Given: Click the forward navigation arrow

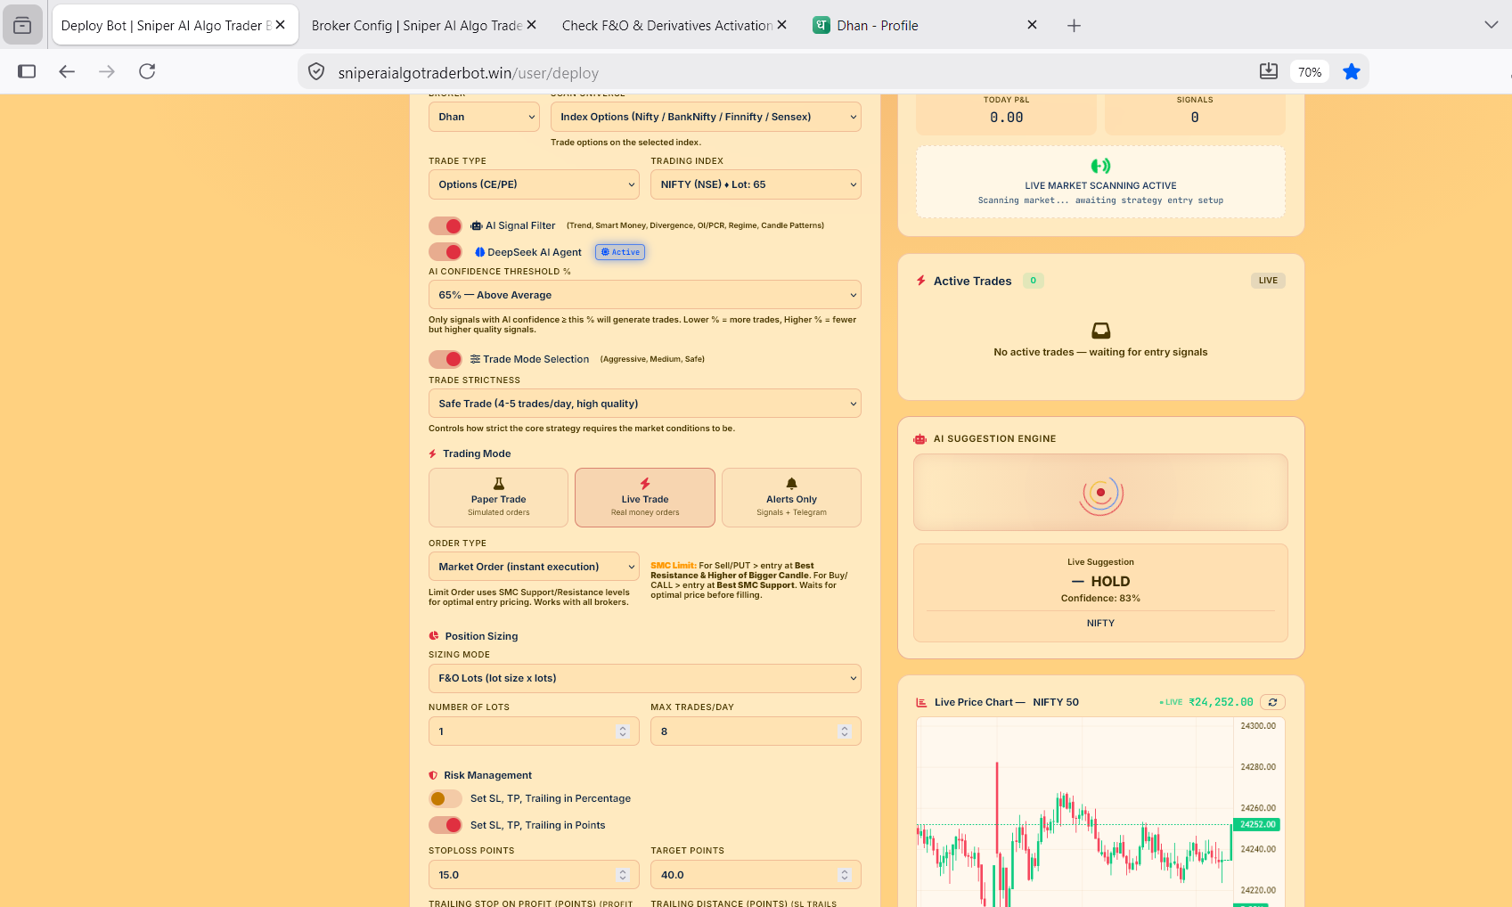Looking at the screenshot, I should pyautogui.click(x=107, y=71).
